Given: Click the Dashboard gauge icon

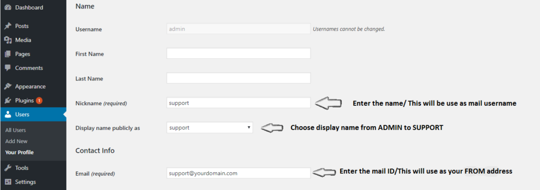Looking at the screenshot, I should pos(7,7).
